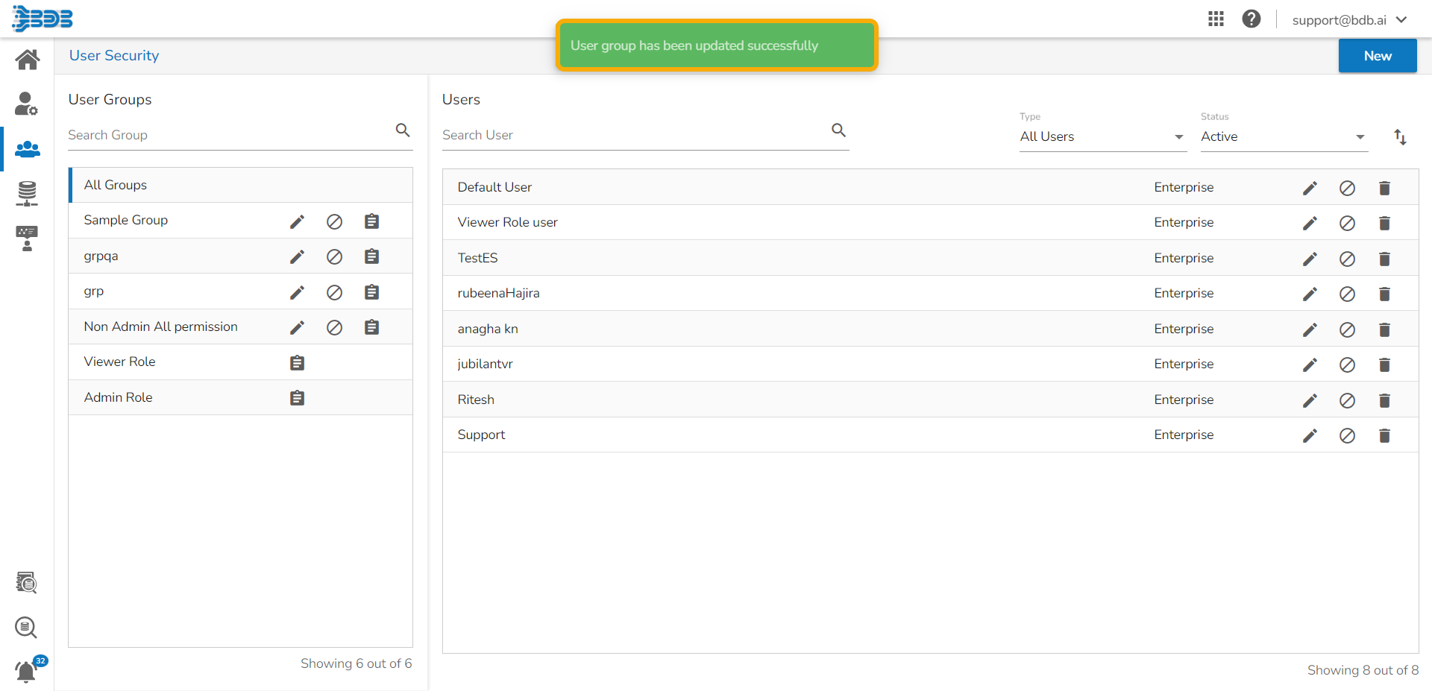Screen dimensions: 1432x691
Task: Click the sort users arrows icon
Action: point(1400,137)
